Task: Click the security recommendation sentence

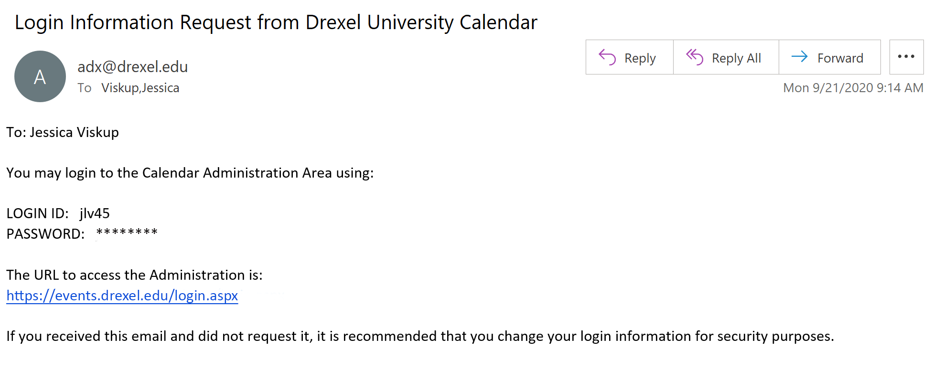Action: click(x=420, y=336)
